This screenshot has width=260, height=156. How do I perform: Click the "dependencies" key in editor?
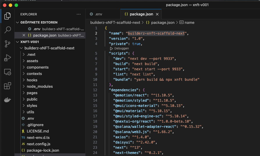pyautogui.click(x=125, y=90)
